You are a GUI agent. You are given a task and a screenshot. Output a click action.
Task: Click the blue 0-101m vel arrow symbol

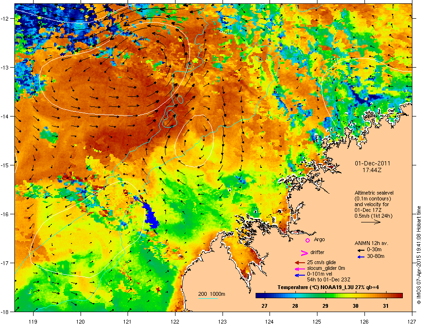(x=300, y=275)
